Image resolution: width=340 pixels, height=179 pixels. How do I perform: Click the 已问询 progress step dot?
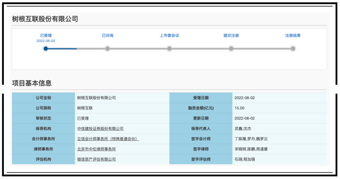tap(108, 49)
